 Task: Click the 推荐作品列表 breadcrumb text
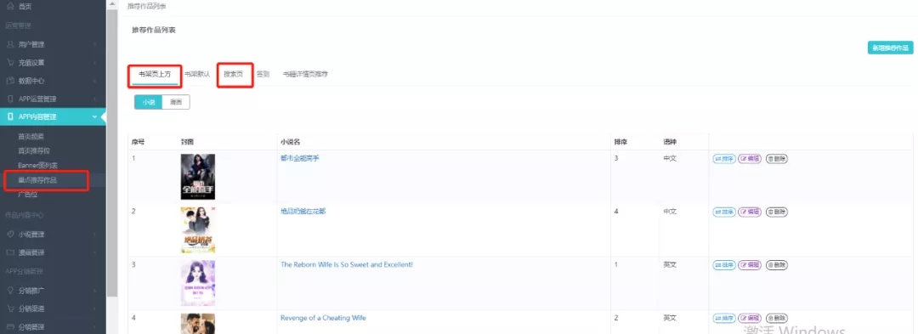(x=147, y=6)
